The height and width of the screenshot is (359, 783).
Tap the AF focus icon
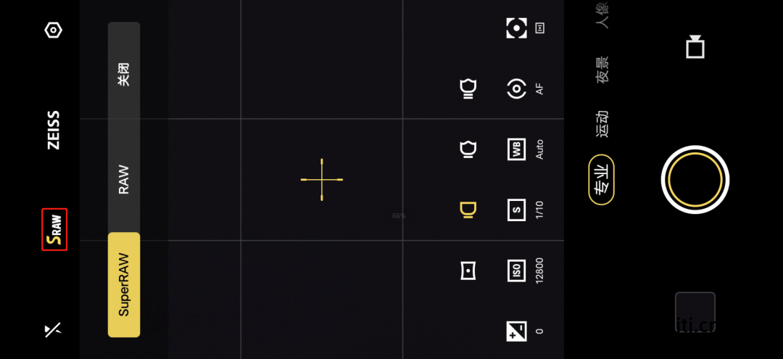click(516, 89)
